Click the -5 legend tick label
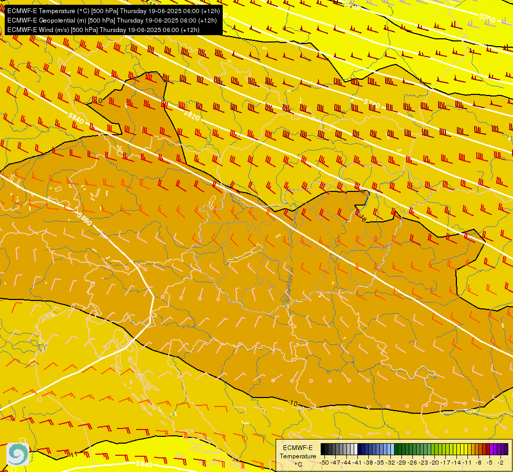This screenshot has width=513, height=472. click(x=490, y=463)
